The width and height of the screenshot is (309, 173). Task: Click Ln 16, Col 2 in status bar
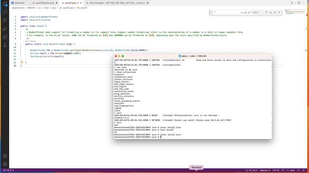coord(252,170)
